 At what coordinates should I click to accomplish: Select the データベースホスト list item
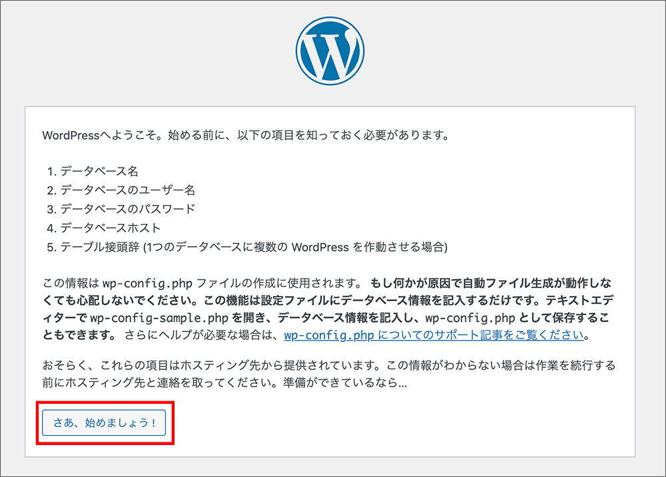(104, 228)
